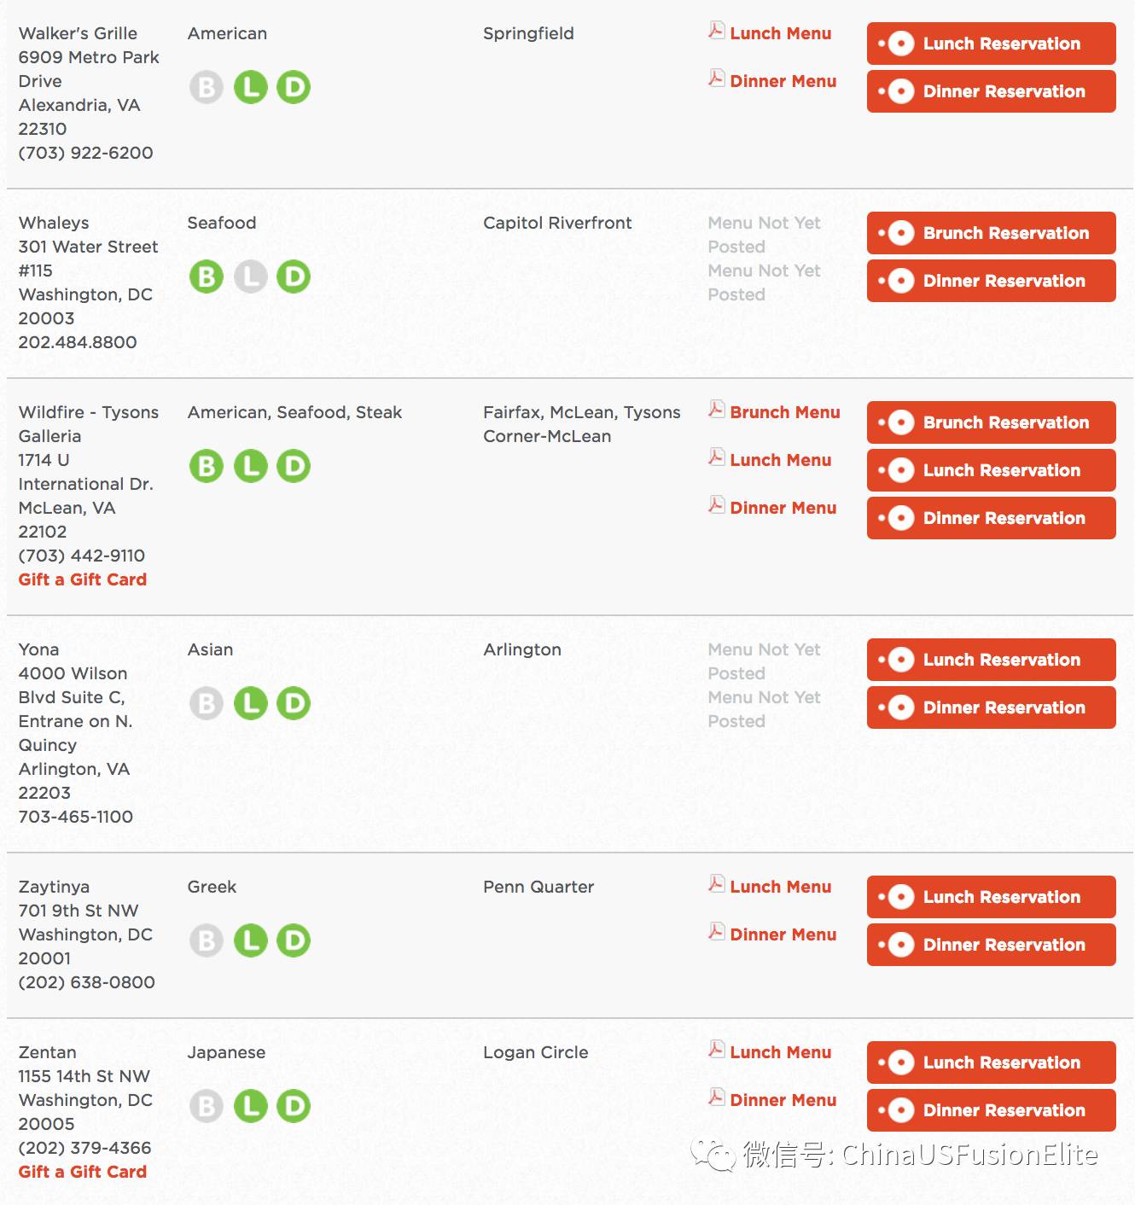Book Dinner Reservation at Whaleys

pyautogui.click(x=992, y=281)
